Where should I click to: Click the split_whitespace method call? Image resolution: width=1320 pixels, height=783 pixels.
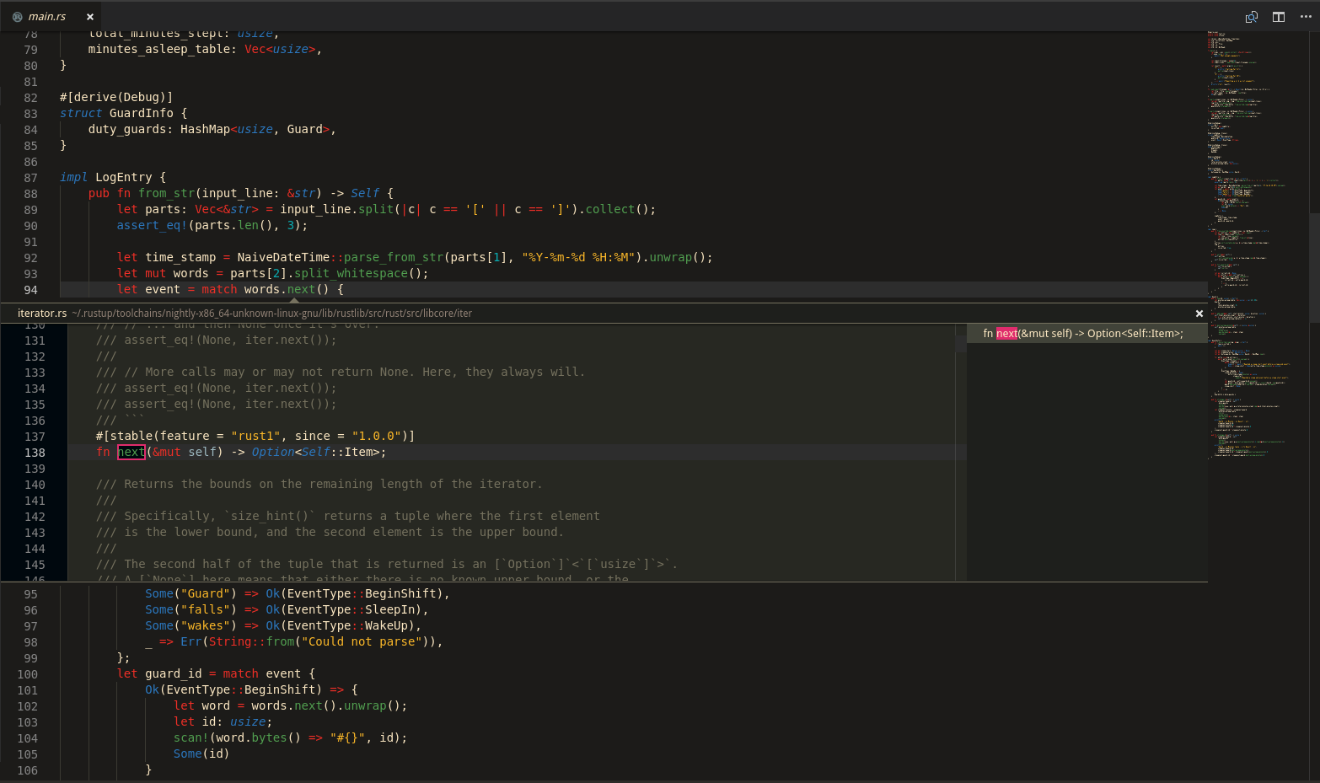coord(351,274)
